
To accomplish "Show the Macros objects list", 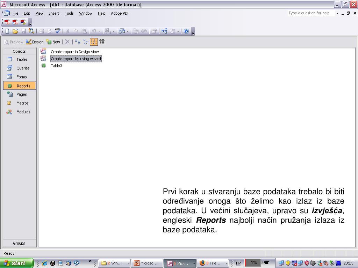I will 20,103.
